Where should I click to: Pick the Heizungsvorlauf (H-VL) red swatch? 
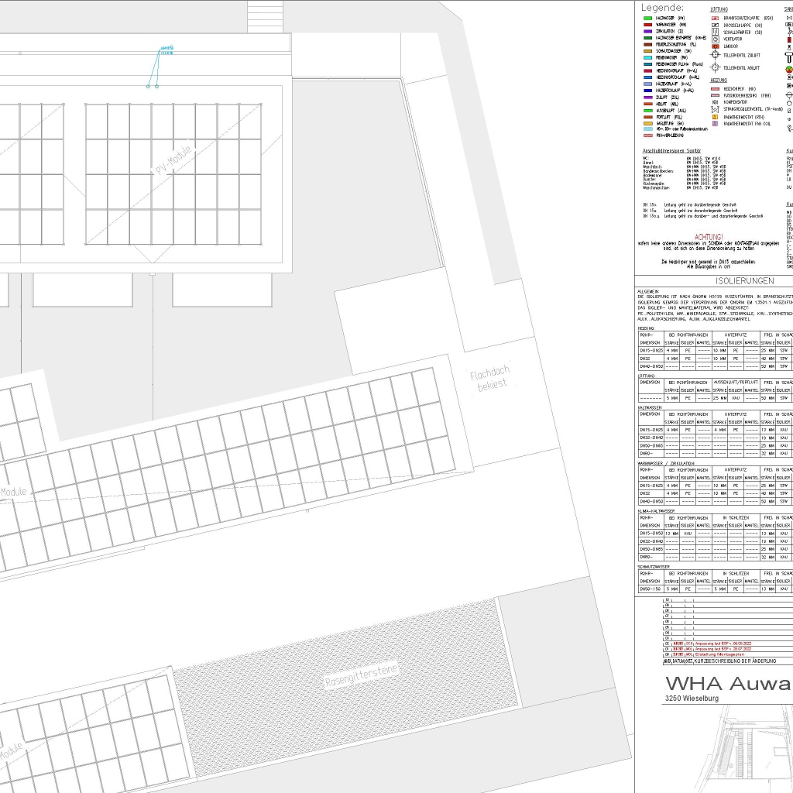648,70
